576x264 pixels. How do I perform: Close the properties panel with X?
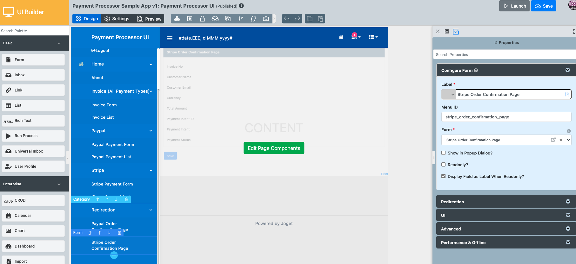[x=438, y=32]
